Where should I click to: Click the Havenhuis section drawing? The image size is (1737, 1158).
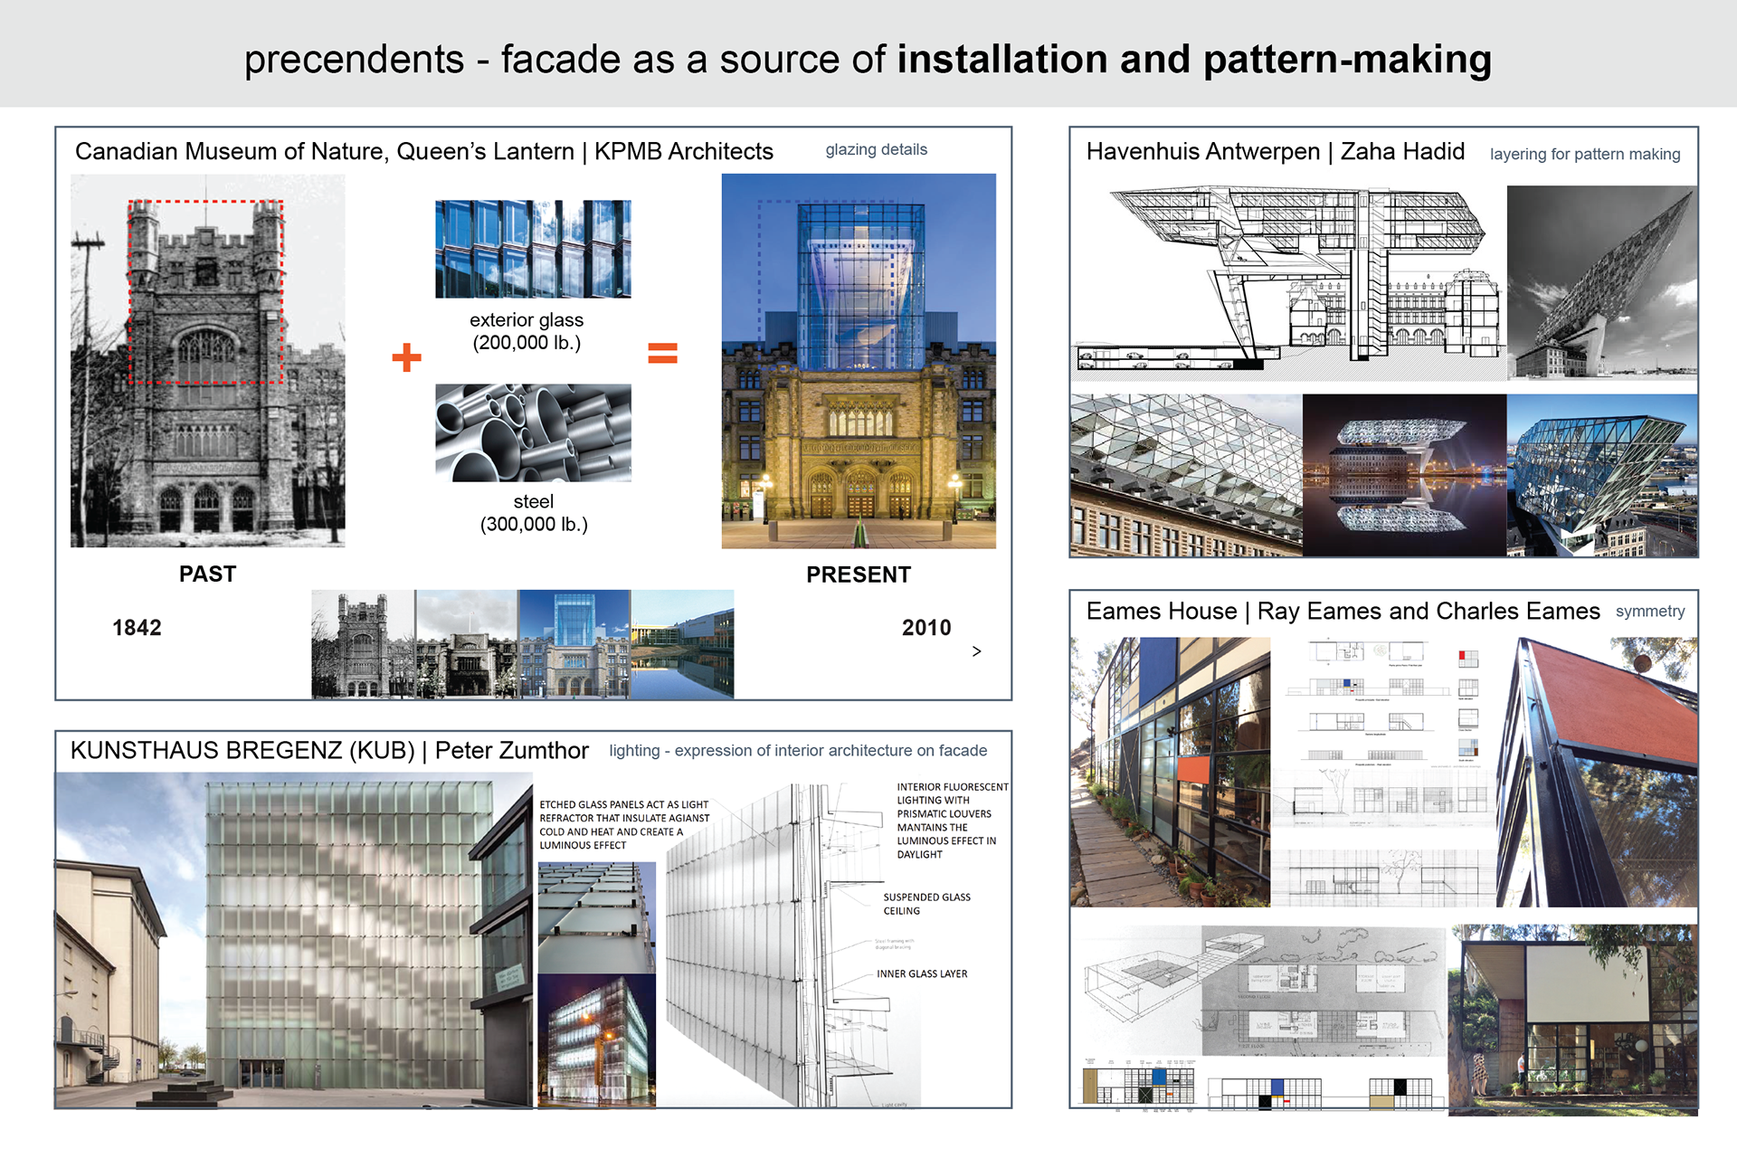[x=1289, y=282]
